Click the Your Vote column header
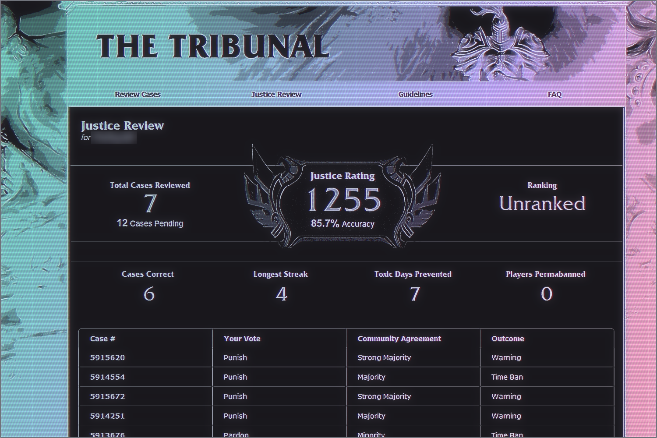Screen dimensions: 657x438 pos(242,339)
